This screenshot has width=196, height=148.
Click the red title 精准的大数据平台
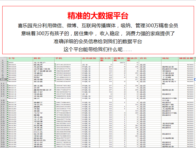coord(98,16)
